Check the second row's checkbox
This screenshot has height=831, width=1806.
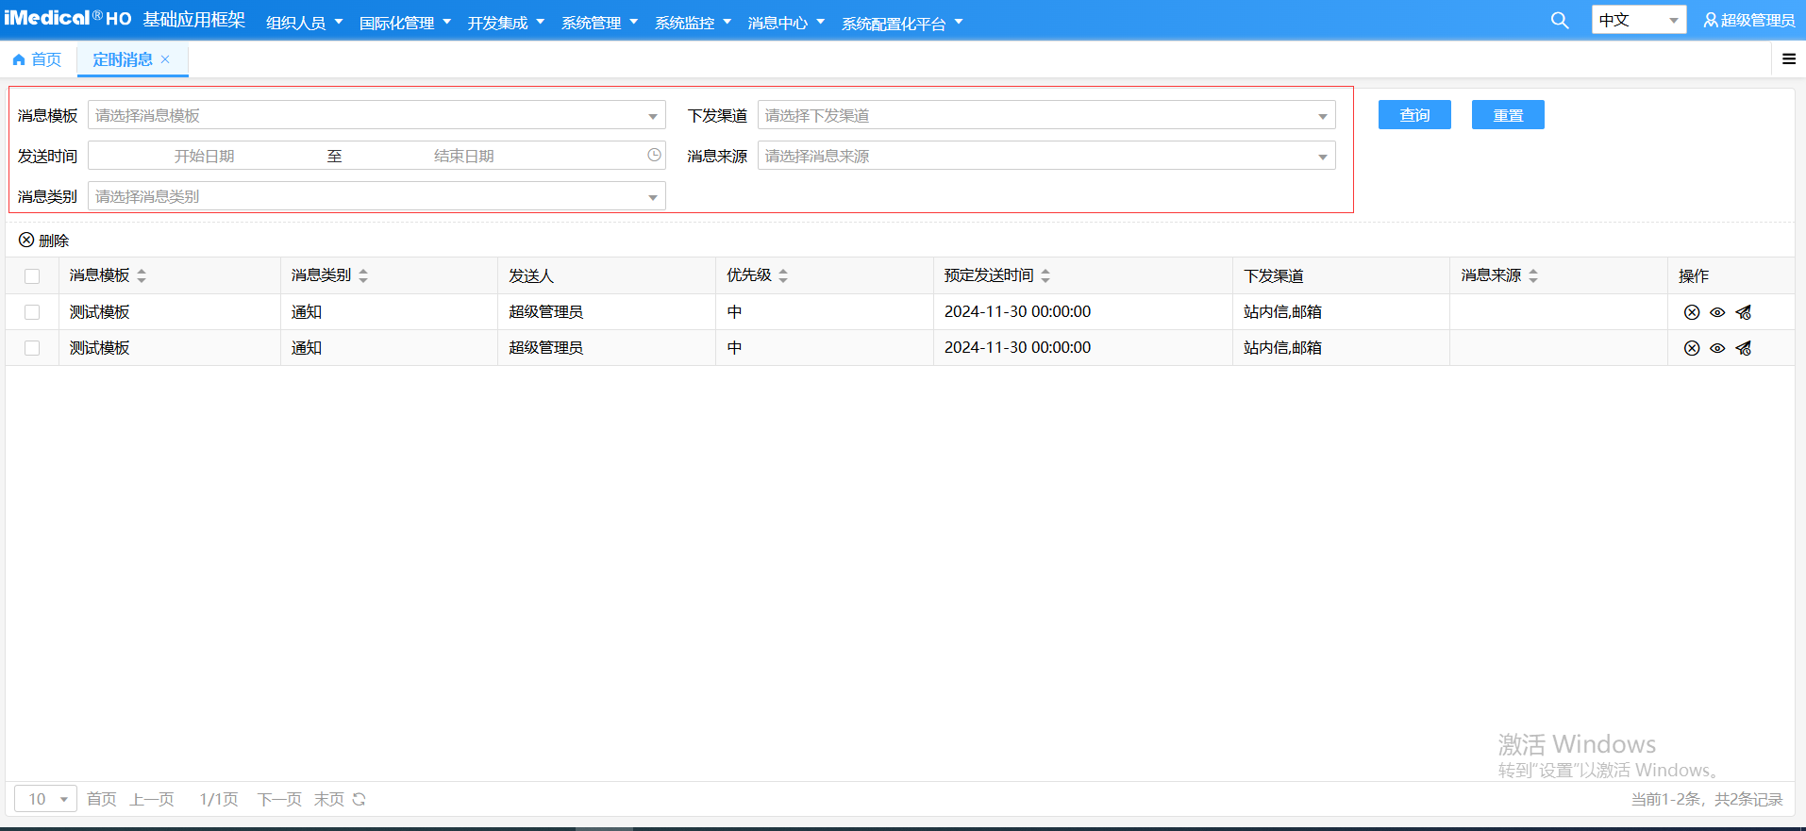point(32,348)
